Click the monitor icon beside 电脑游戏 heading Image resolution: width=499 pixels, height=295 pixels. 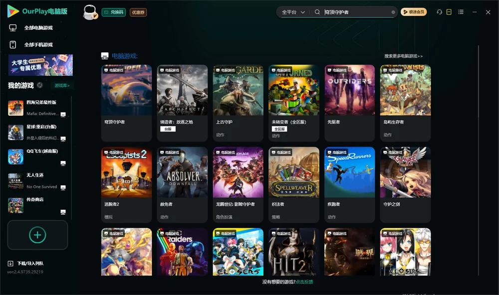(x=105, y=56)
